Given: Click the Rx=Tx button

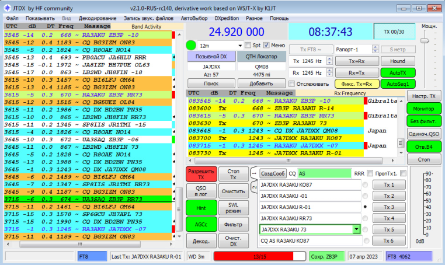Looking at the screenshot, I should [x=357, y=73].
